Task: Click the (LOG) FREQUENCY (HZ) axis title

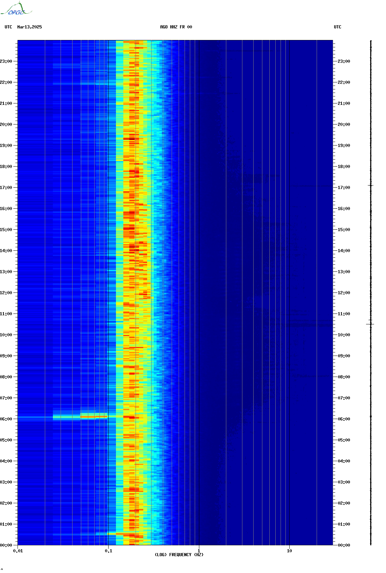Action: click(179, 555)
